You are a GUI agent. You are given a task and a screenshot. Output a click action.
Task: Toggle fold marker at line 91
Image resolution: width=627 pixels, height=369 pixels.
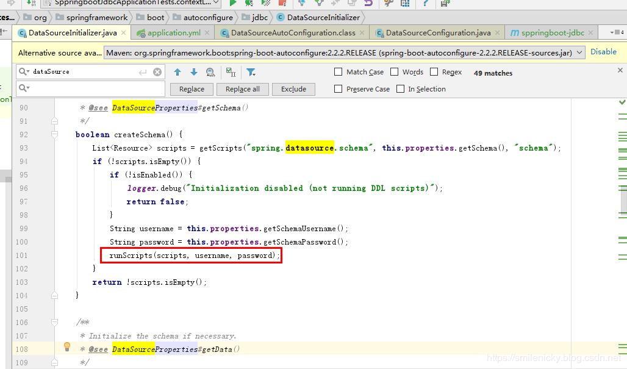(55, 121)
